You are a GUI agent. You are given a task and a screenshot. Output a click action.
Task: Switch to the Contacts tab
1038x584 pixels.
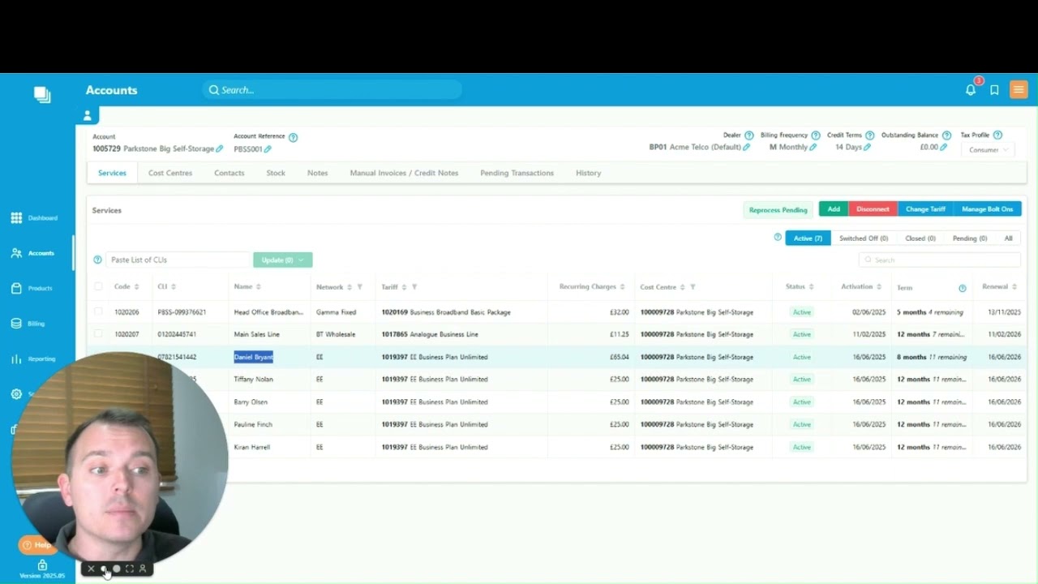[x=229, y=173]
